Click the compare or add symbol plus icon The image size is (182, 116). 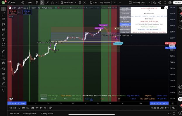pos(23,3)
